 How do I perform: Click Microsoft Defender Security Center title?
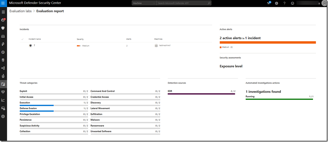click(x=35, y=3)
